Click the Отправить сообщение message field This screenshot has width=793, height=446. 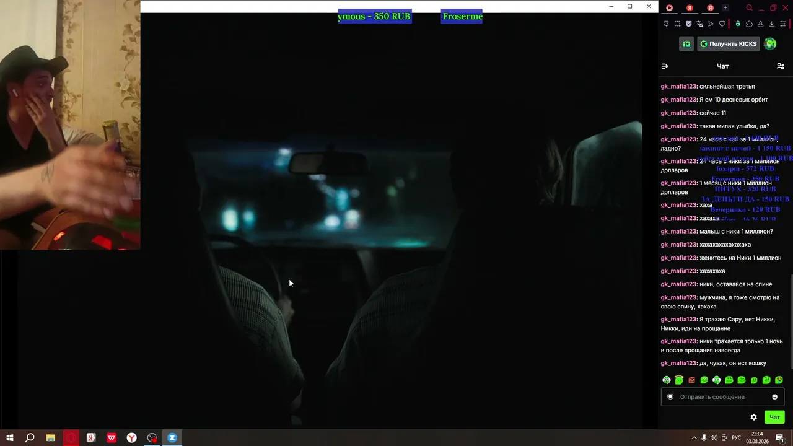722,397
